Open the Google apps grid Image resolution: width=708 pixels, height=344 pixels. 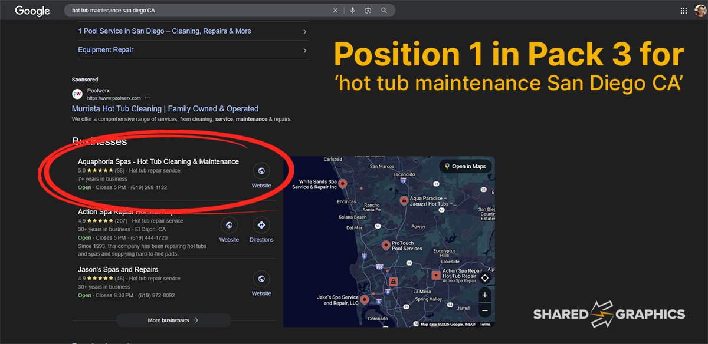click(x=684, y=11)
